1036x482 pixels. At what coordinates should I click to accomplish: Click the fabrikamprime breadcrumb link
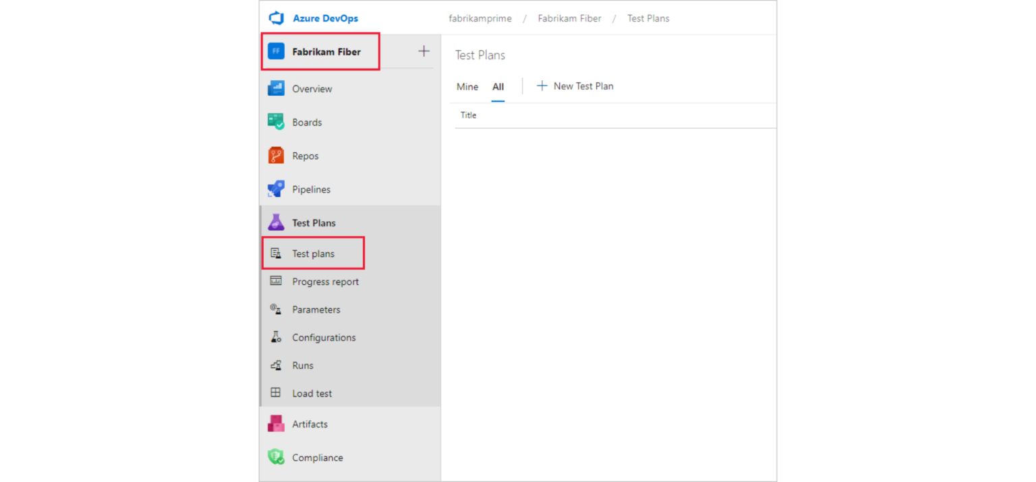480,18
